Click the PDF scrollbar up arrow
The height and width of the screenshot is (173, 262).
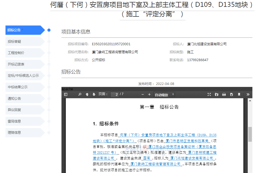pyautogui.click(x=250, y=101)
